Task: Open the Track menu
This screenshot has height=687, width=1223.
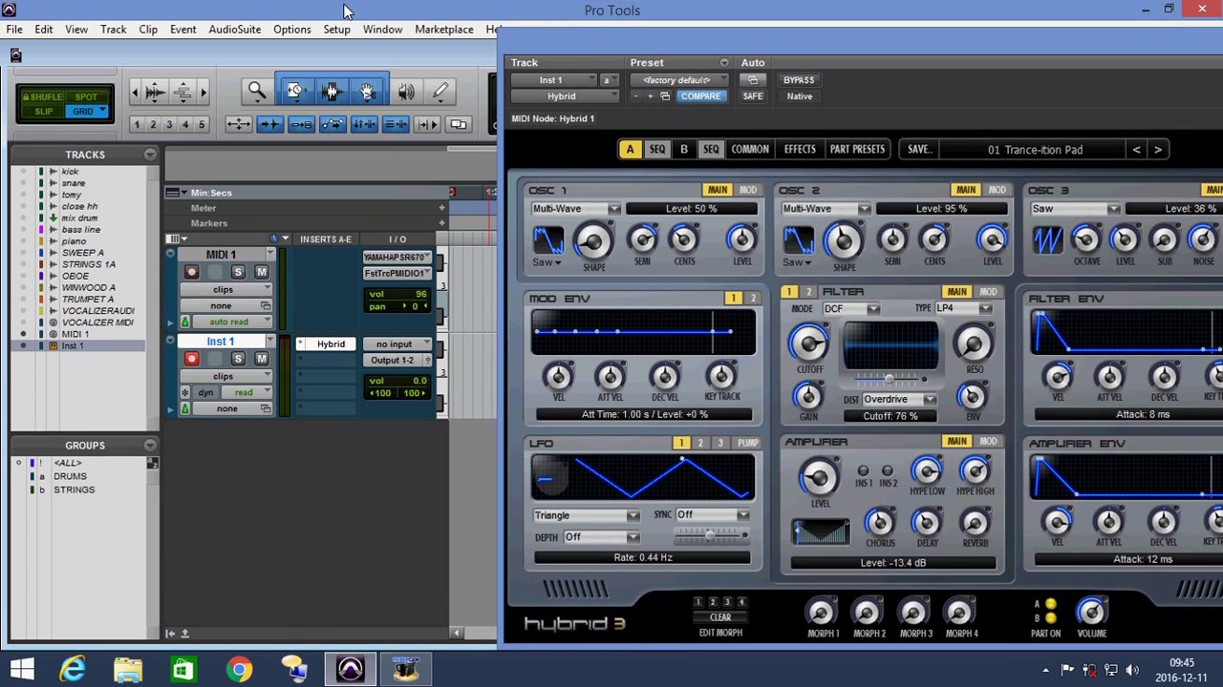Action: (113, 30)
